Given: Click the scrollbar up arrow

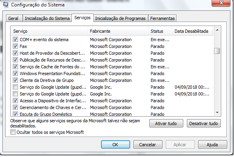Looking at the screenshot, I should pyautogui.click(x=217, y=30).
